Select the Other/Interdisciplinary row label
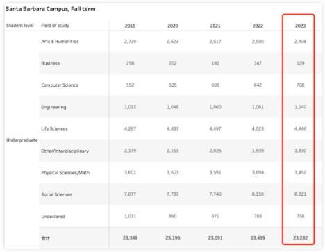This screenshot has height=252, width=325. 65,151
